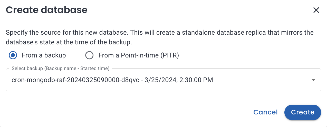Close the Create database dialog
The image size is (327, 127).
click(316, 10)
